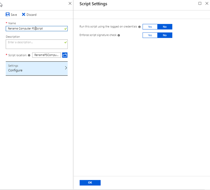Close the Script Settings blade
210x190 pixels.
pyautogui.click(x=207, y=3)
